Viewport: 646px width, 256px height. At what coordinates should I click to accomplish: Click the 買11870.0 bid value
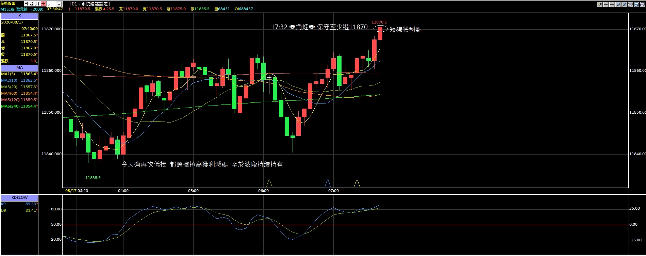129,9
